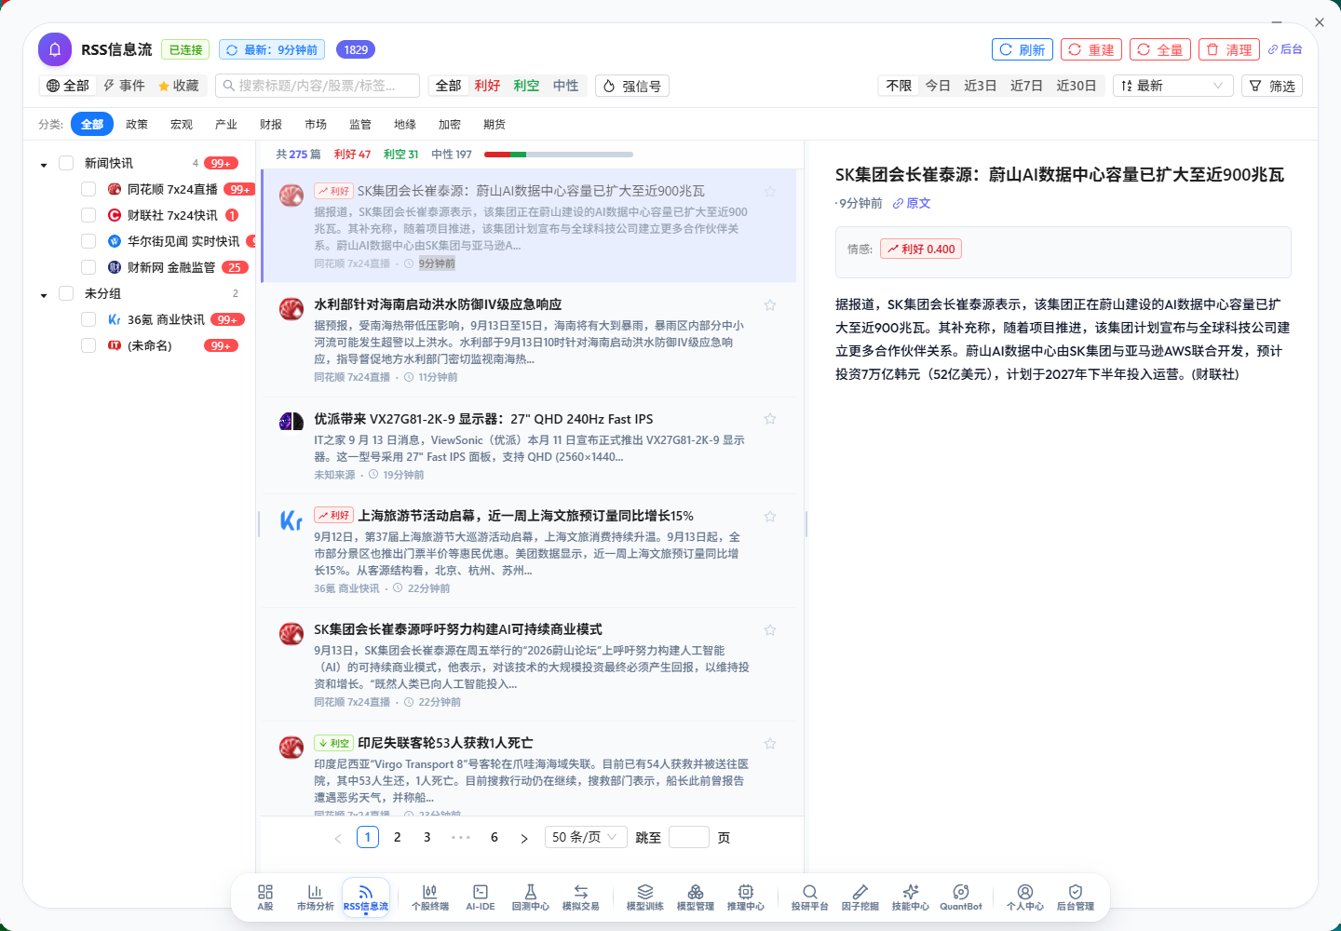Screen dimensions: 1341x931
Task: Click the search 标题/内容/股票 input field
Action: click(x=318, y=86)
